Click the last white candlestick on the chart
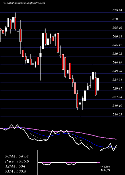The image size is (125, 175). 98,84
